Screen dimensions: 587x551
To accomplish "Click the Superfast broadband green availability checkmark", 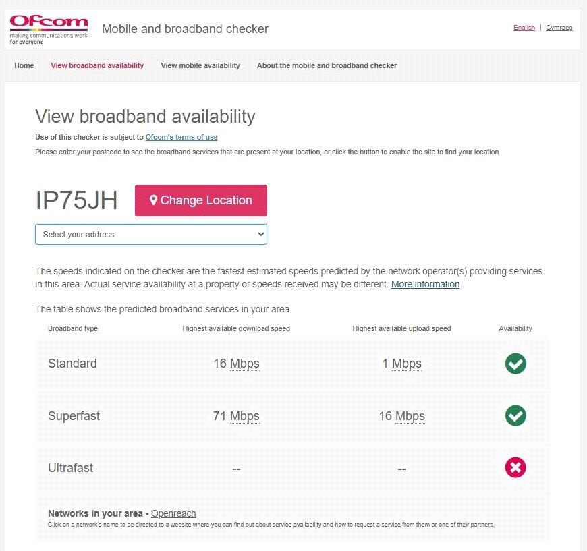I will pyautogui.click(x=515, y=415).
